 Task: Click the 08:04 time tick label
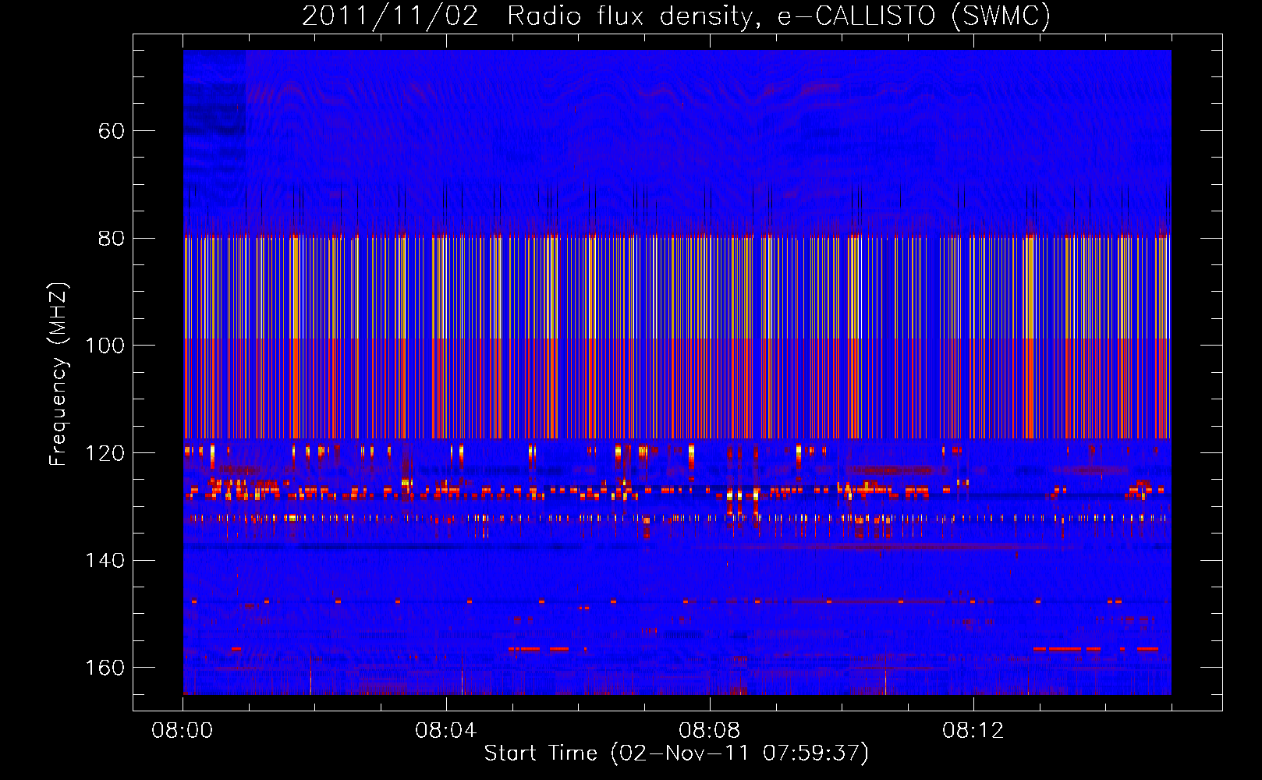click(x=446, y=731)
